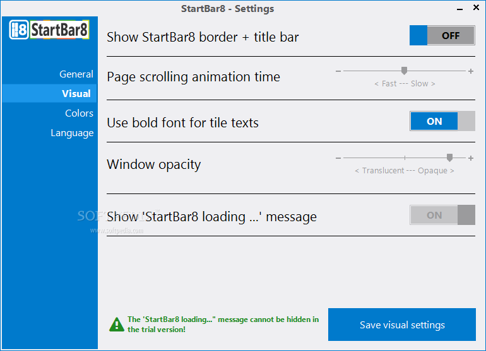Toggle Use bold font for tile texts

pyautogui.click(x=442, y=122)
